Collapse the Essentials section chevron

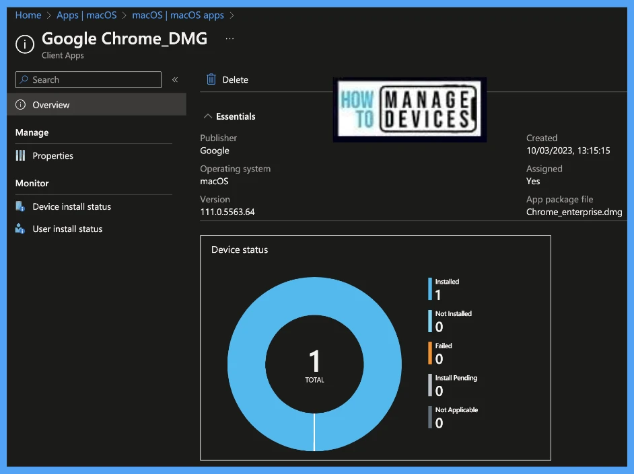207,116
